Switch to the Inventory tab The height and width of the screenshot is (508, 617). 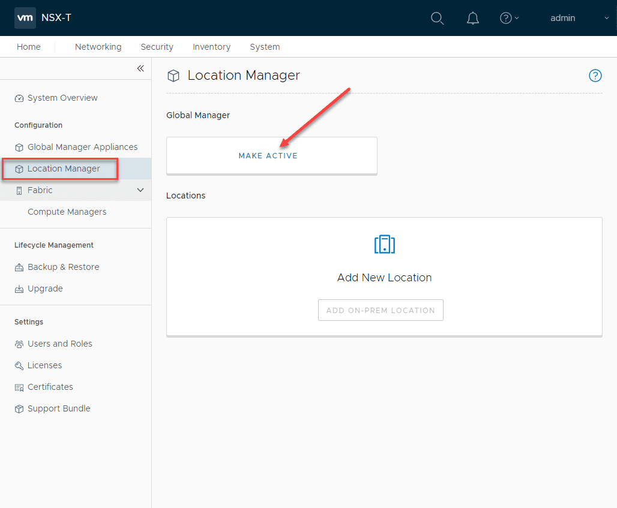(x=211, y=46)
